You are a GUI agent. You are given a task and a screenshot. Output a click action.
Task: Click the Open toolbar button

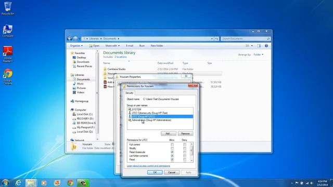tap(94, 46)
